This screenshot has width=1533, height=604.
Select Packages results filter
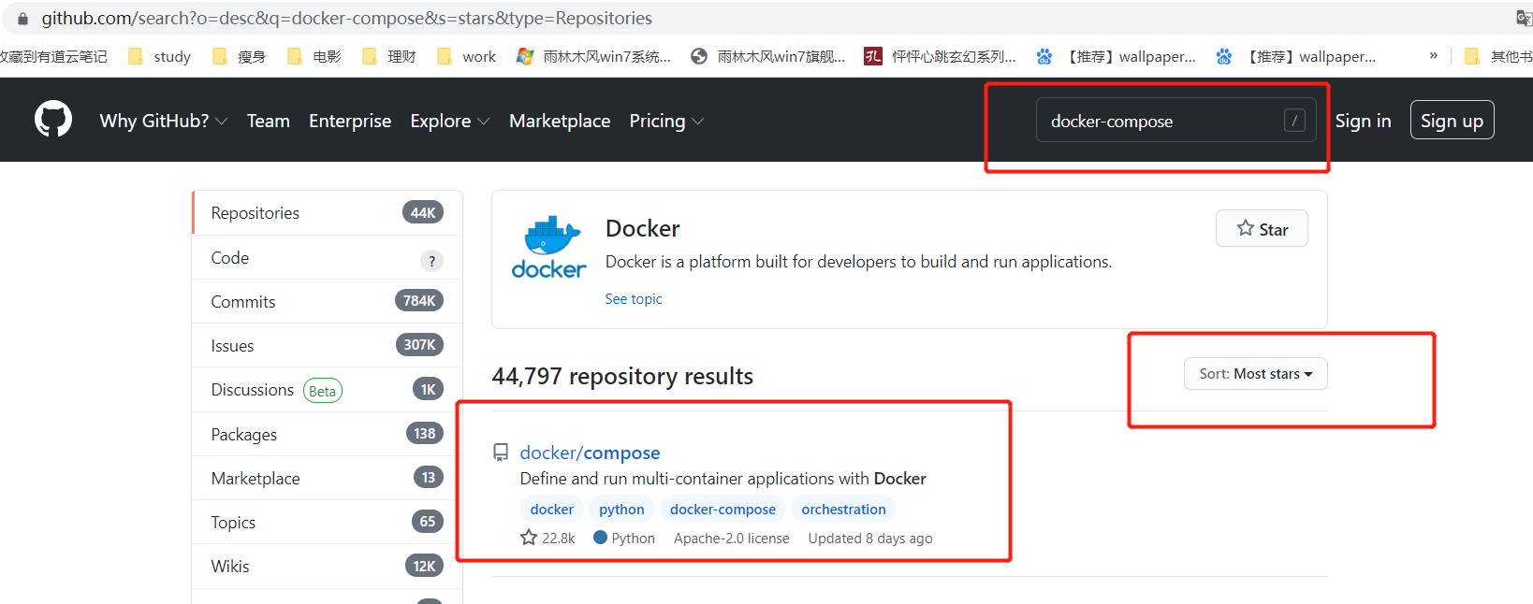point(328,434)
